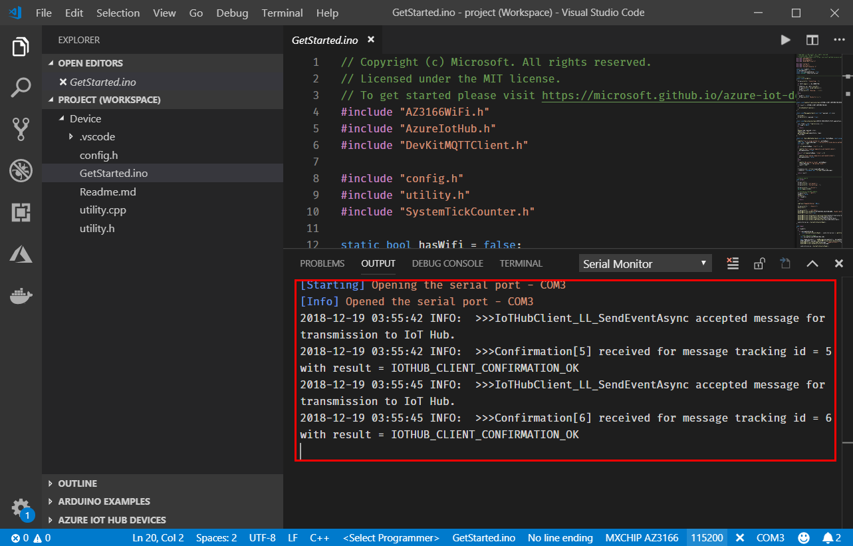This screenshot has width=853, height=546.
Task: Open the Selection menu
Action: tap(118, 13)
